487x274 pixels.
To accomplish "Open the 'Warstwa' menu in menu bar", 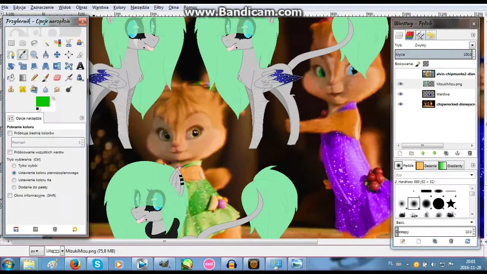I will pyautogui.click(x=100, y=7).
